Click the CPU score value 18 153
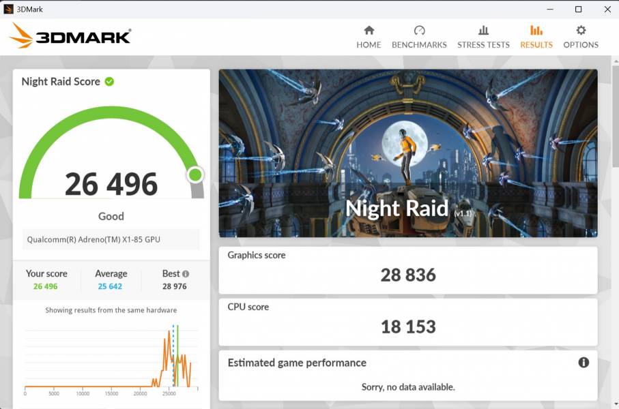Image resolution: width=619 pixels, height=409 pixels. (x=408, y=327)
